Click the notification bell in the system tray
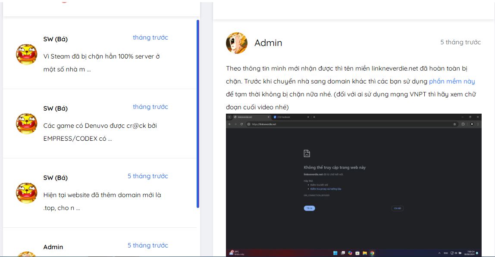The width and height of the screenshot is (495, 257). 477,253
